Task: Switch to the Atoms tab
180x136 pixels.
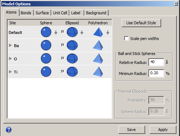Action: coord(11,12)
